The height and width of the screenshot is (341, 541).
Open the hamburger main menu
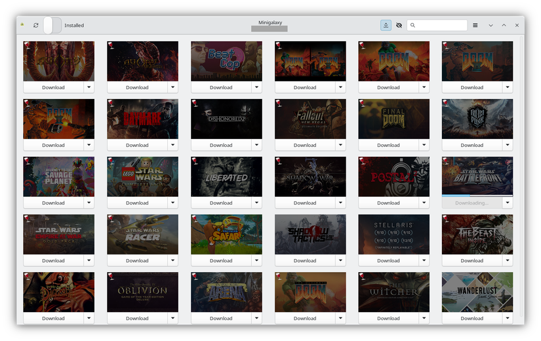click(x=475, y=25)
